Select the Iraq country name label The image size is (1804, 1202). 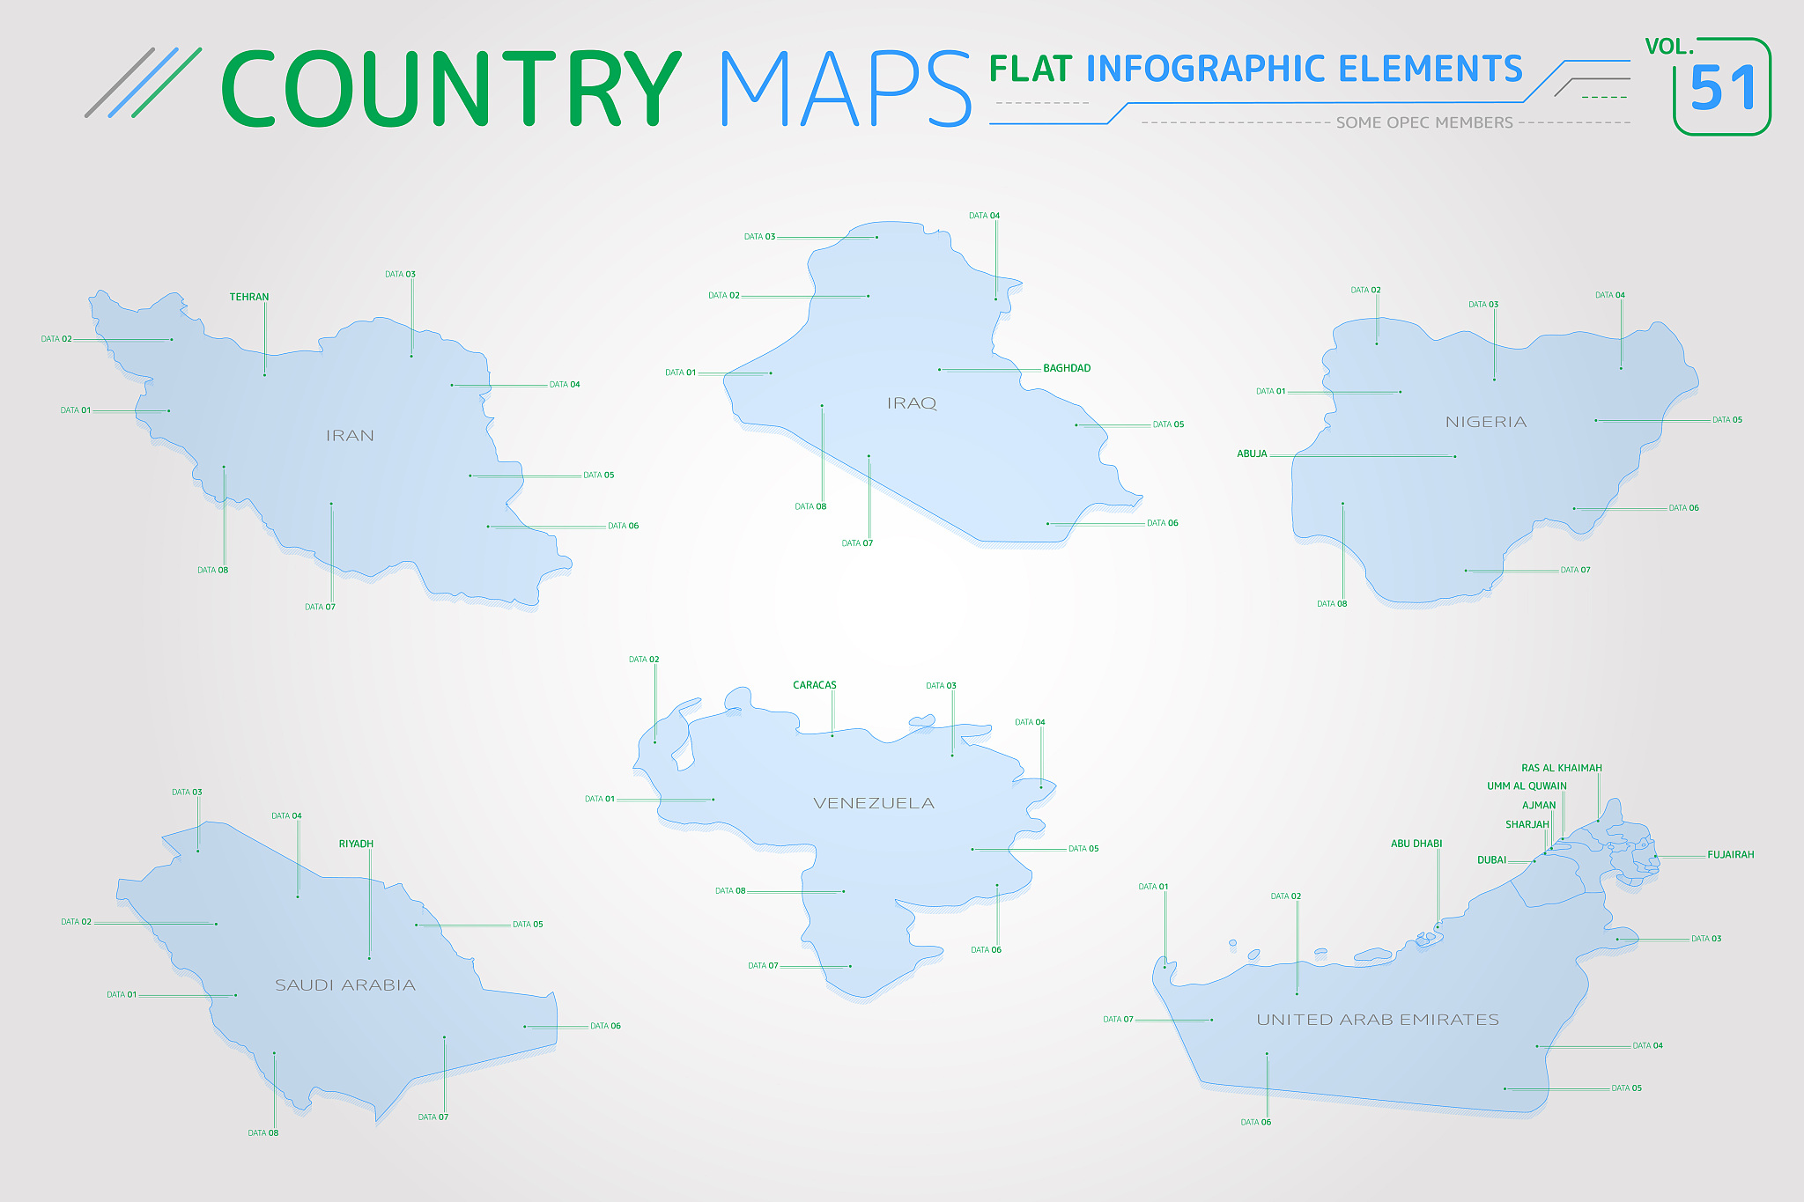912,403
